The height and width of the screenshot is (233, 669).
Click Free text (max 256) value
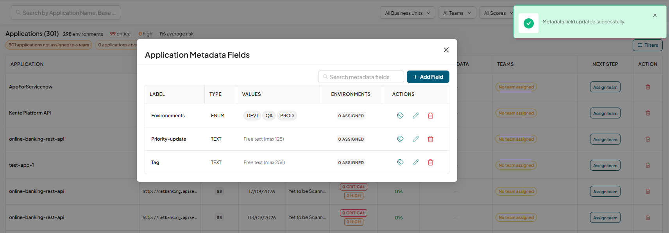tap(264, 162)
